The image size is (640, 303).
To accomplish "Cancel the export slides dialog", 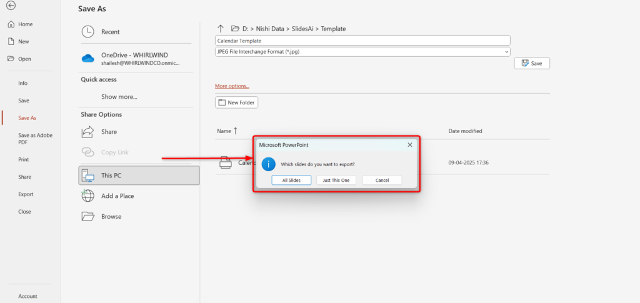I will click(x=382, y=180).
